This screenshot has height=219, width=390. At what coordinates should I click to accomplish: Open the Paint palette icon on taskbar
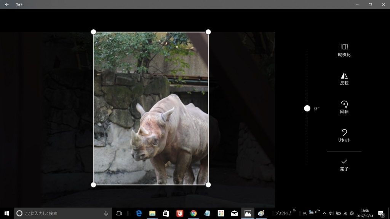click(261, 213)
